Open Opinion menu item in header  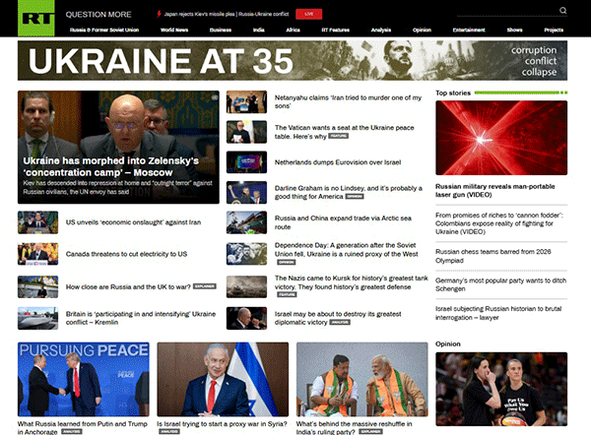click(x=422, y=30)
